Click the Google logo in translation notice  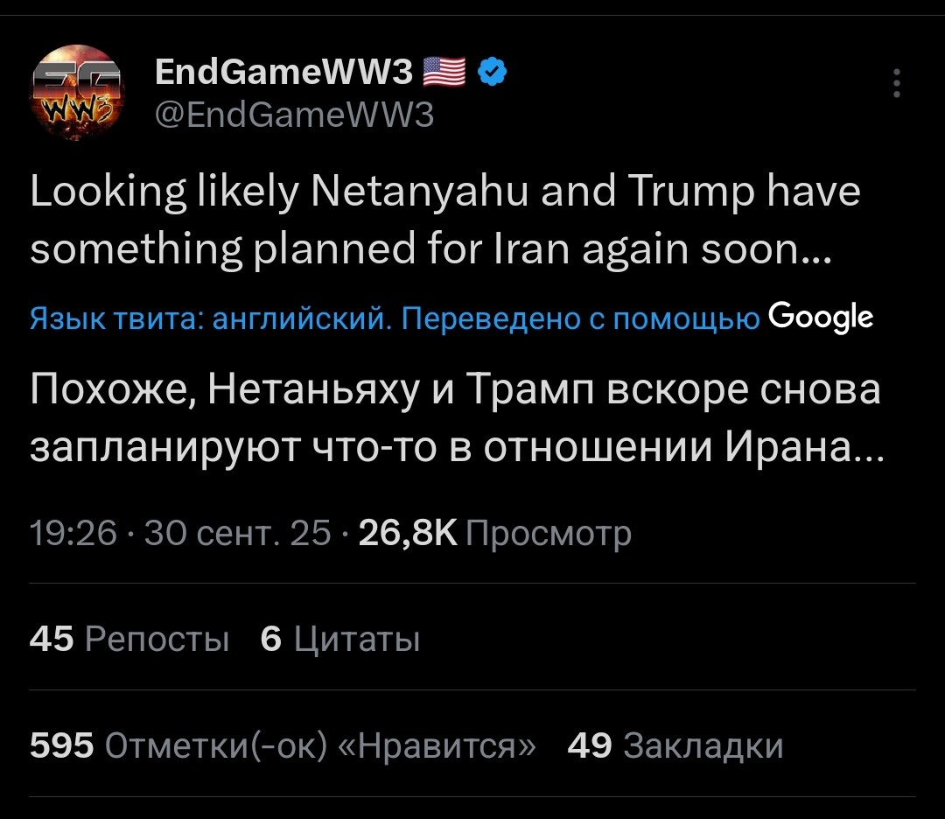point(820,318)
